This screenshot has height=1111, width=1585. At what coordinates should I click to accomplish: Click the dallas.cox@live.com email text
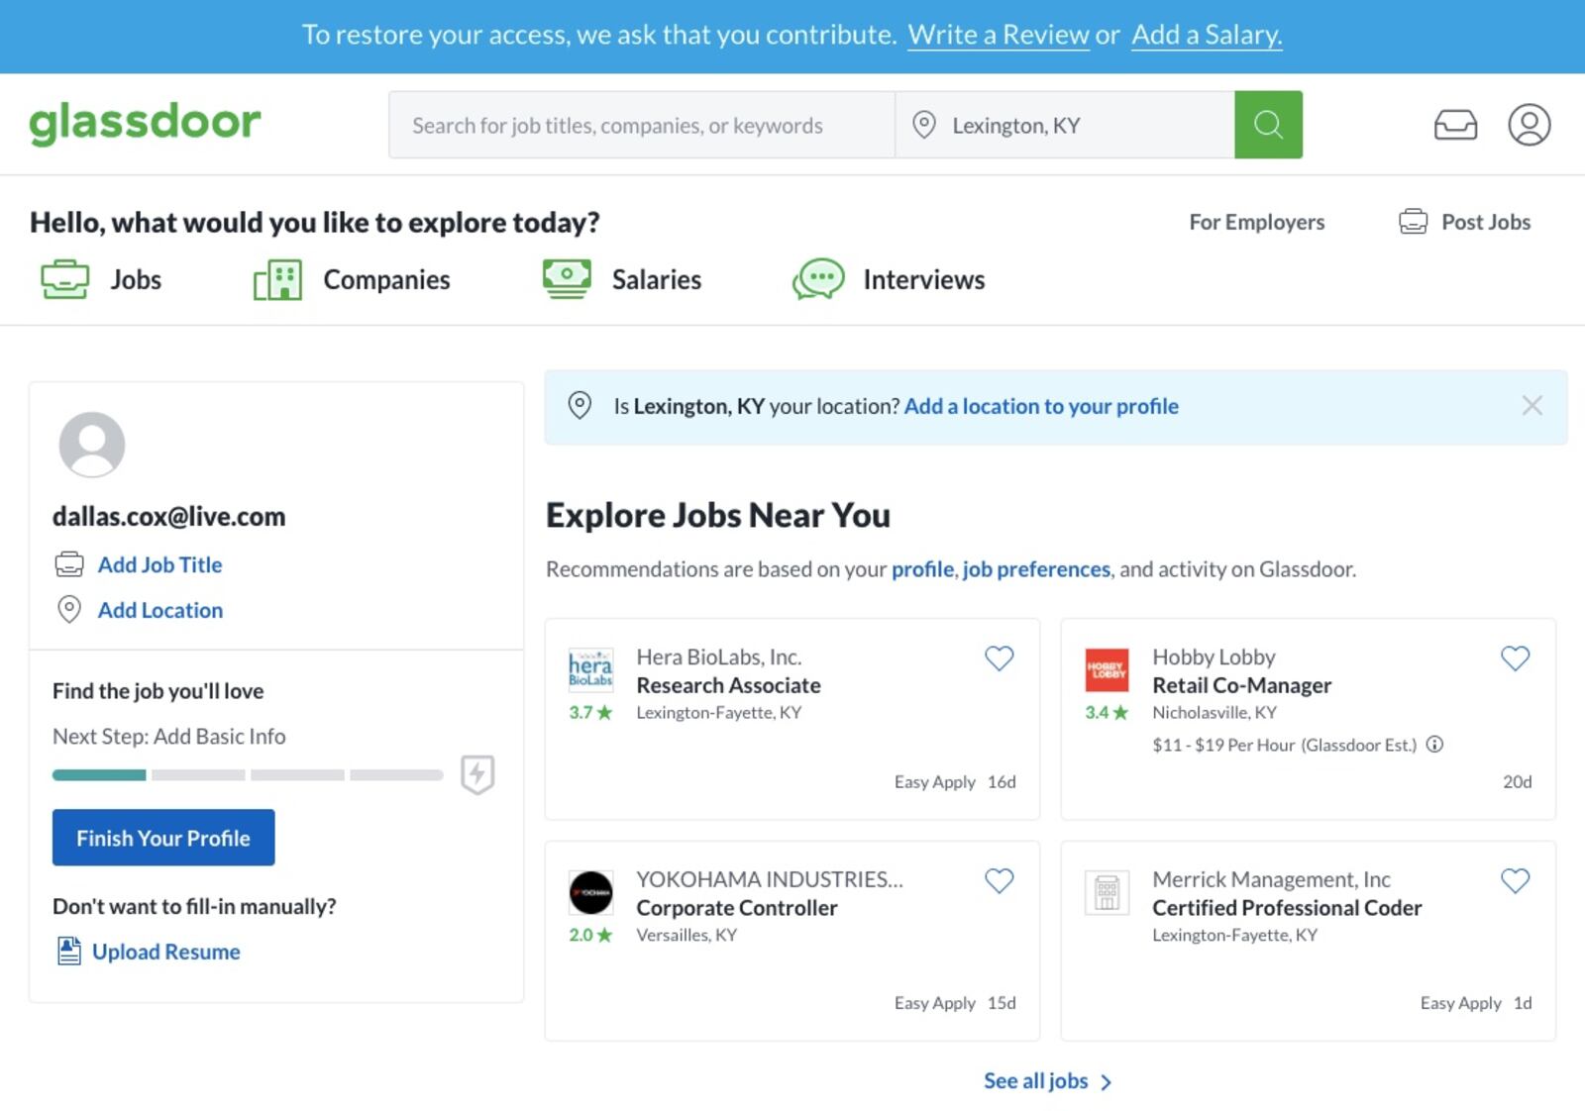click(168, 517)
